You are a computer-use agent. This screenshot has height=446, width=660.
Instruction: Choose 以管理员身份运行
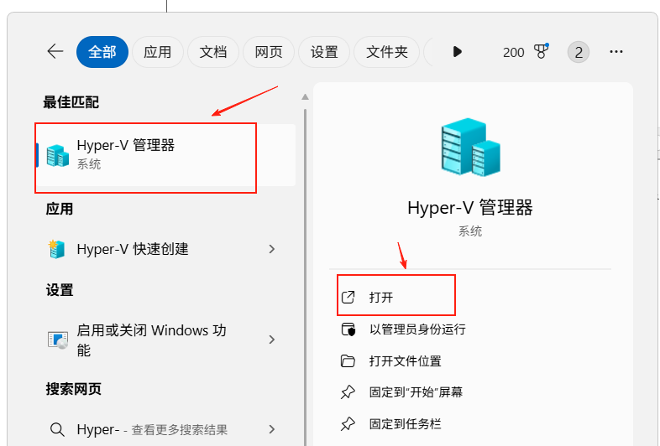point(417,329)
